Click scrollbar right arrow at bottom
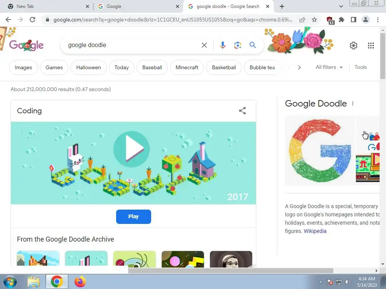This screenshot has height=289, width=386. coord(377,271)
